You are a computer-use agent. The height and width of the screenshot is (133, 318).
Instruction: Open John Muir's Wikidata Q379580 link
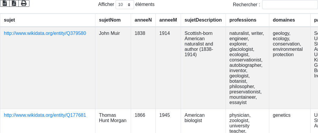point(45,33)
